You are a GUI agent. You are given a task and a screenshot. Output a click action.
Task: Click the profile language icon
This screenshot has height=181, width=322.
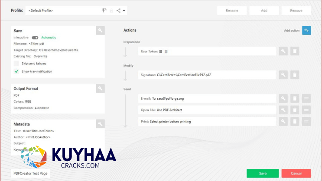tap(104, 10)
